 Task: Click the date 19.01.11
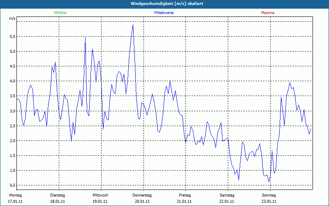(100, 201)
